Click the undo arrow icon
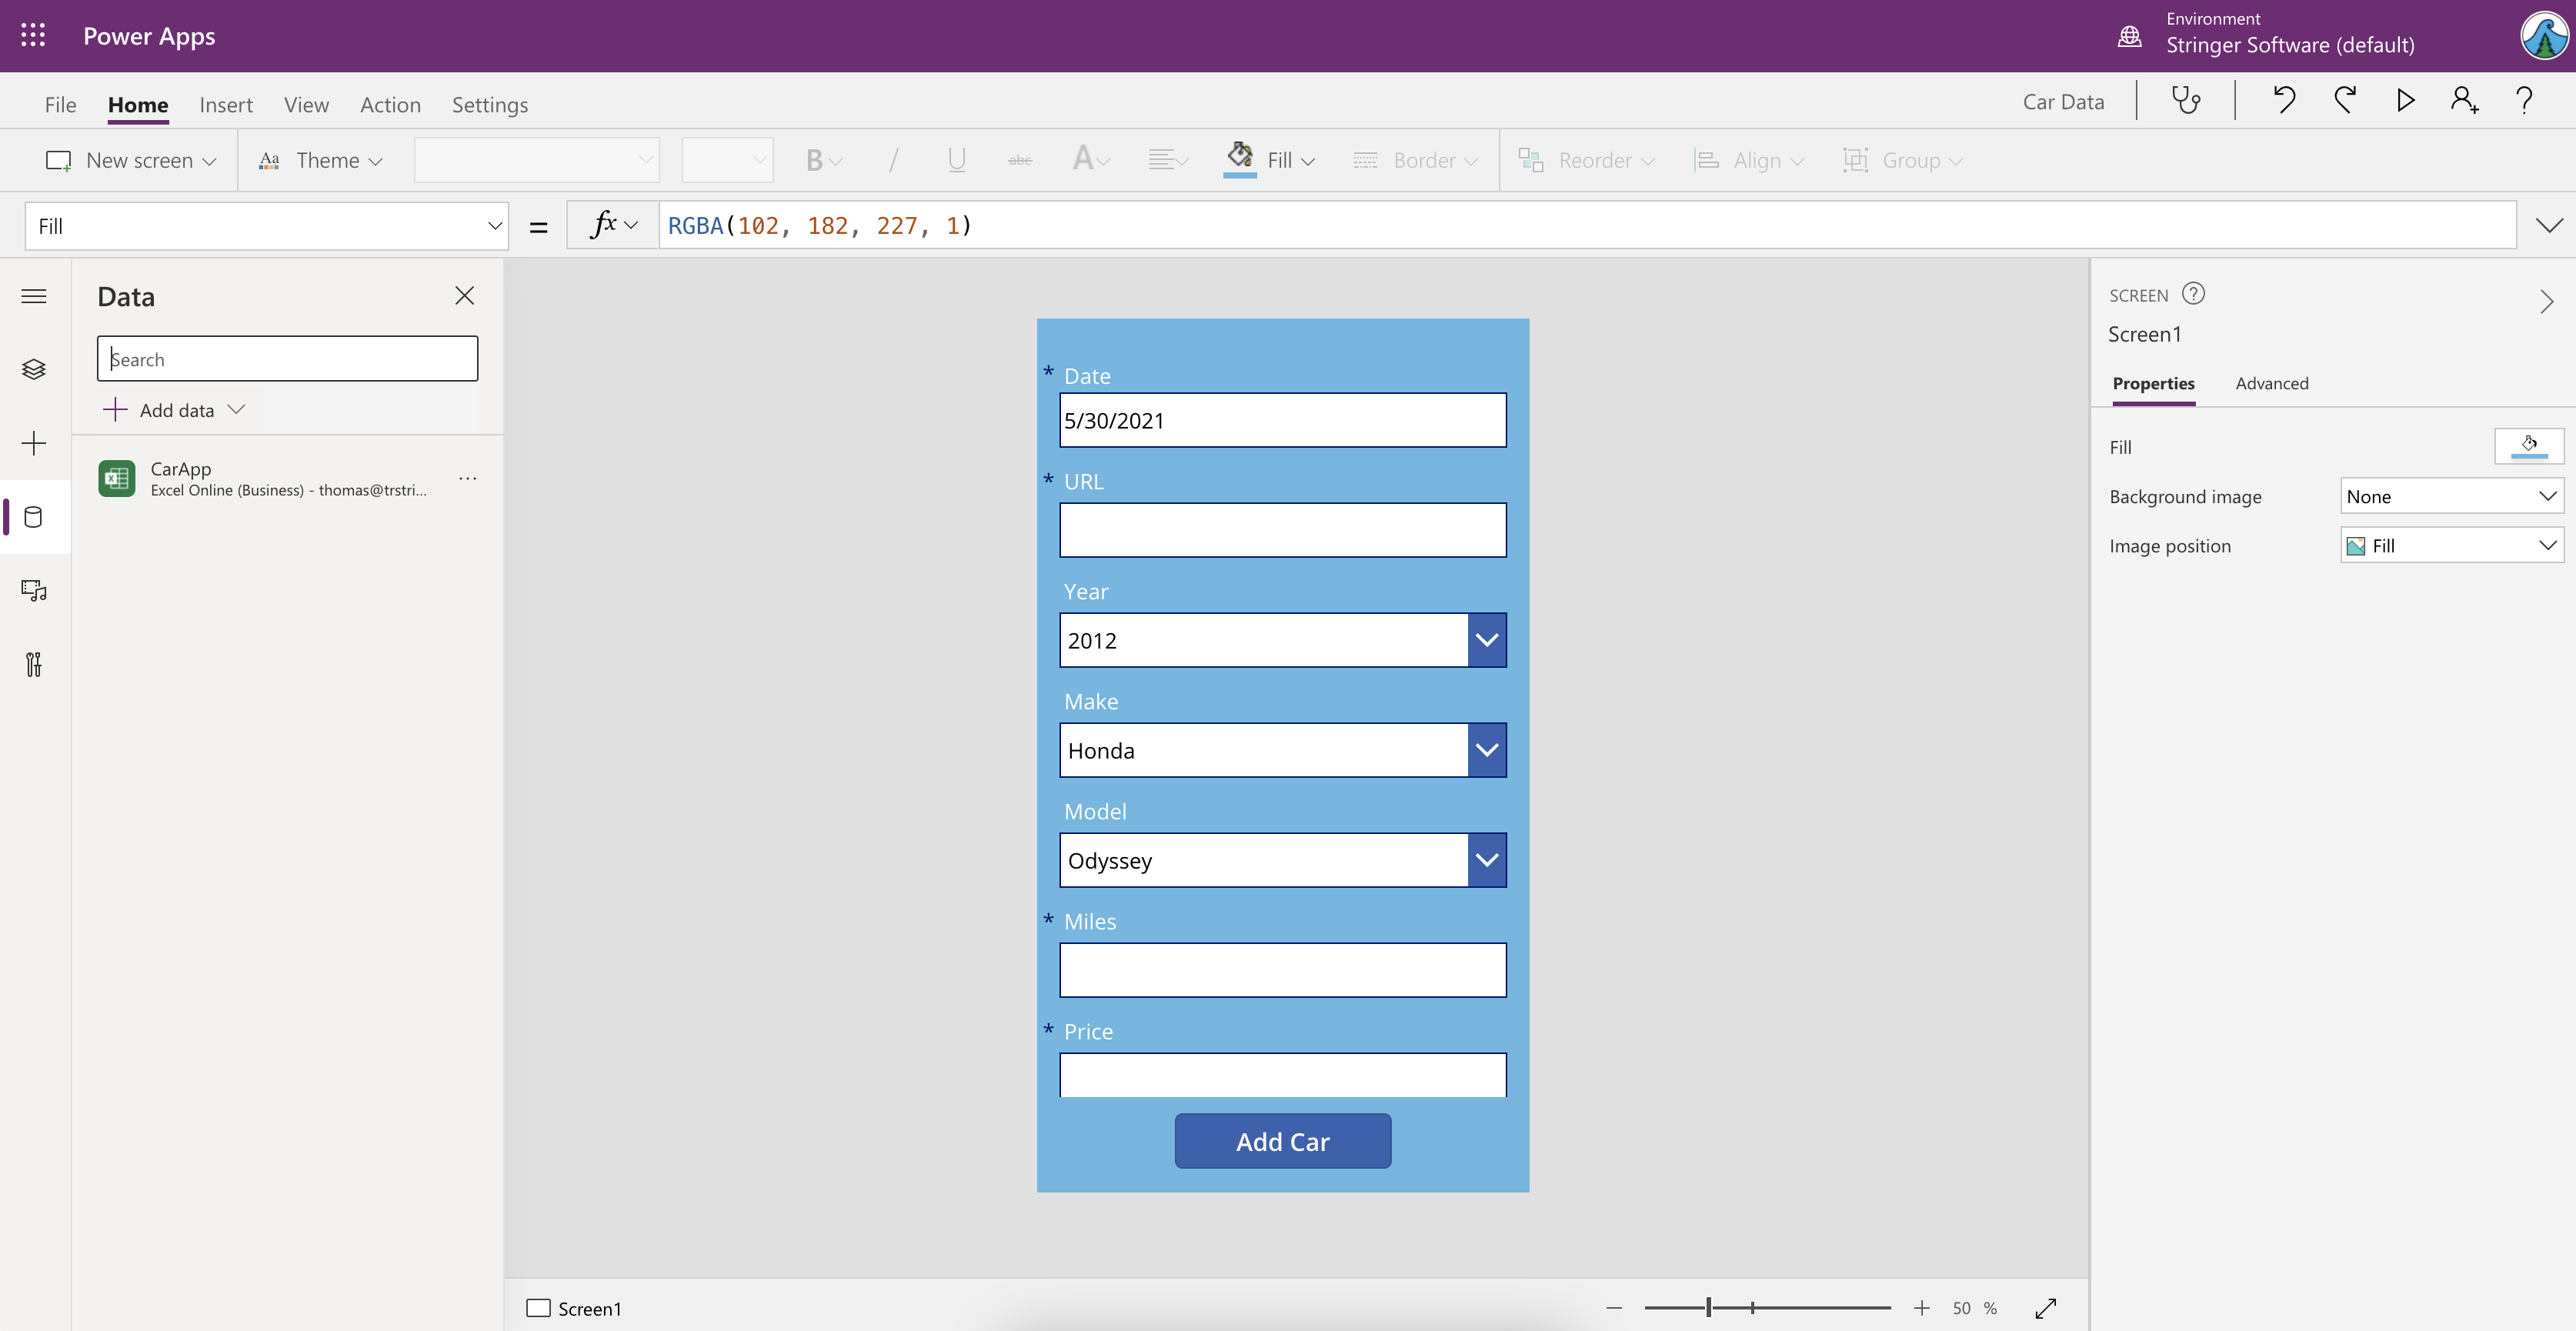 click(2284, 98)
